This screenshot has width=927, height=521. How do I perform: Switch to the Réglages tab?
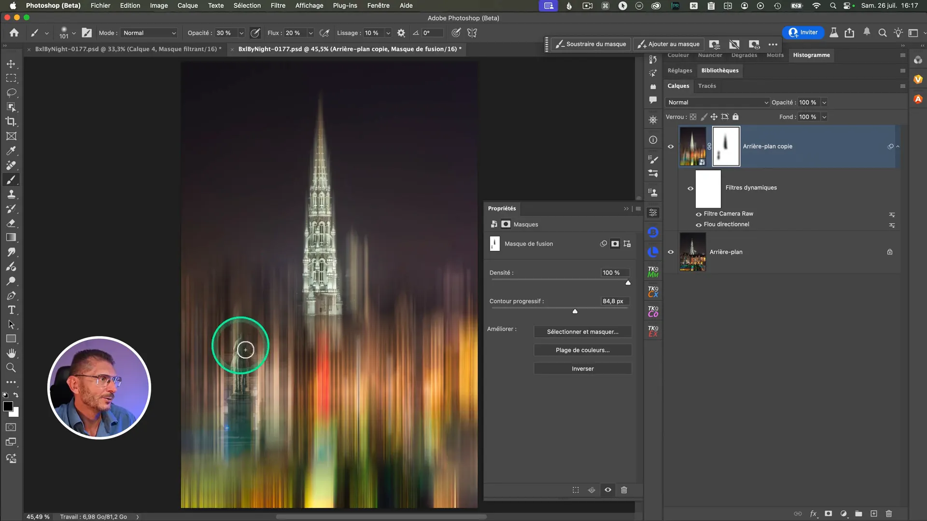pos(680,70)
